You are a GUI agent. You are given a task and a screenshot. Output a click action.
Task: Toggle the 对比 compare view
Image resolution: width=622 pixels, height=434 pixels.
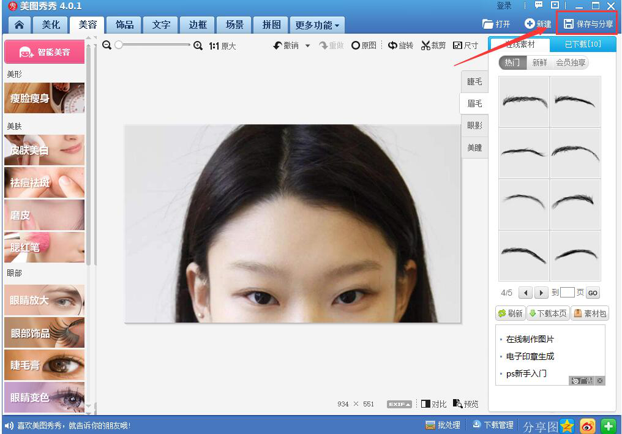[x=434, y=404]
